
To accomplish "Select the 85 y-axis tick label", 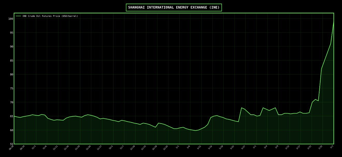I will tap(11, 60).
